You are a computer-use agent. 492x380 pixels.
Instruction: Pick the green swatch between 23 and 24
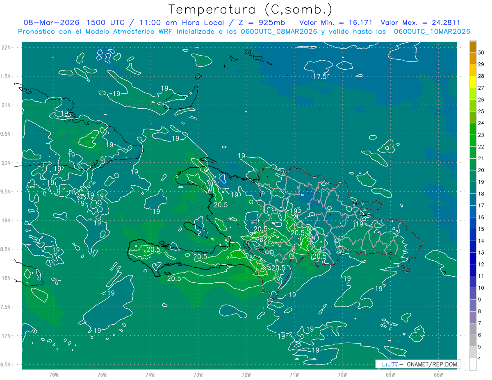[473, 129]
